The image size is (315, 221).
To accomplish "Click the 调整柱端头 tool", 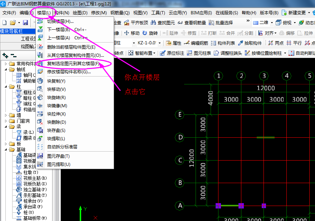I will 228,53.
